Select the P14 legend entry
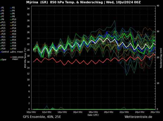The width and height of the screenshot is (163, 121). [14, 25]
